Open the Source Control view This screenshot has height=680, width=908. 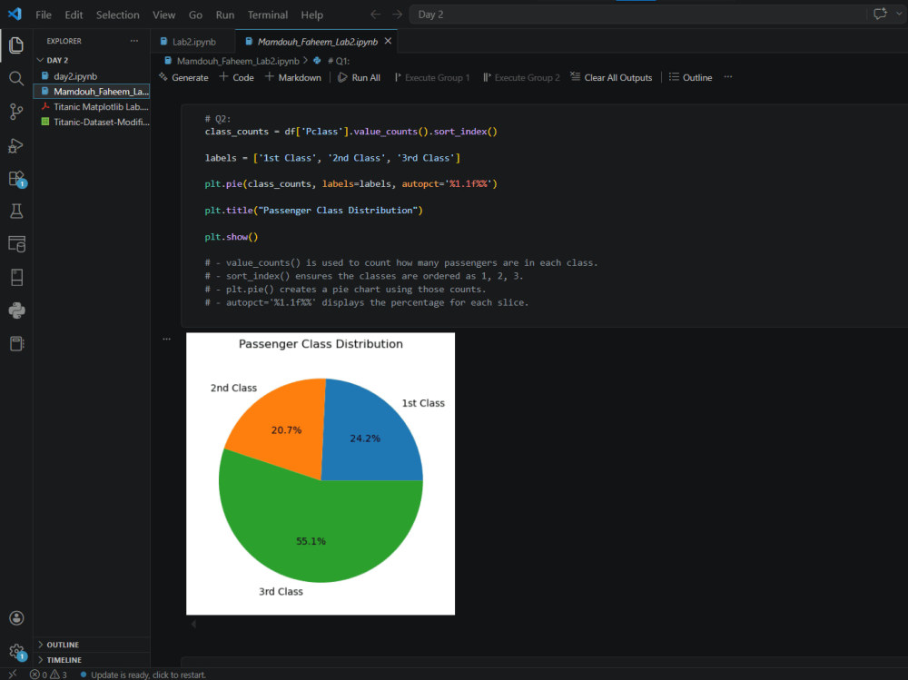pos(16,112)
